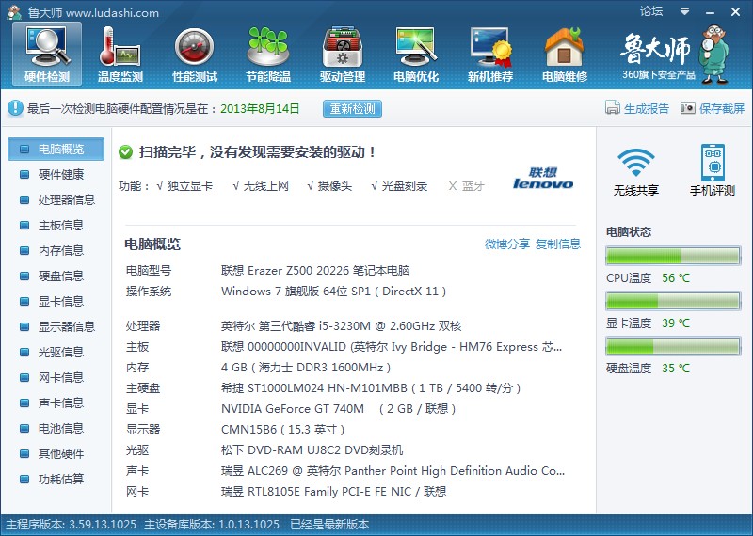Viewport: 753px width, 536px height.
Task: Click the 重新检测 rescan button
Action: [352, 108]
